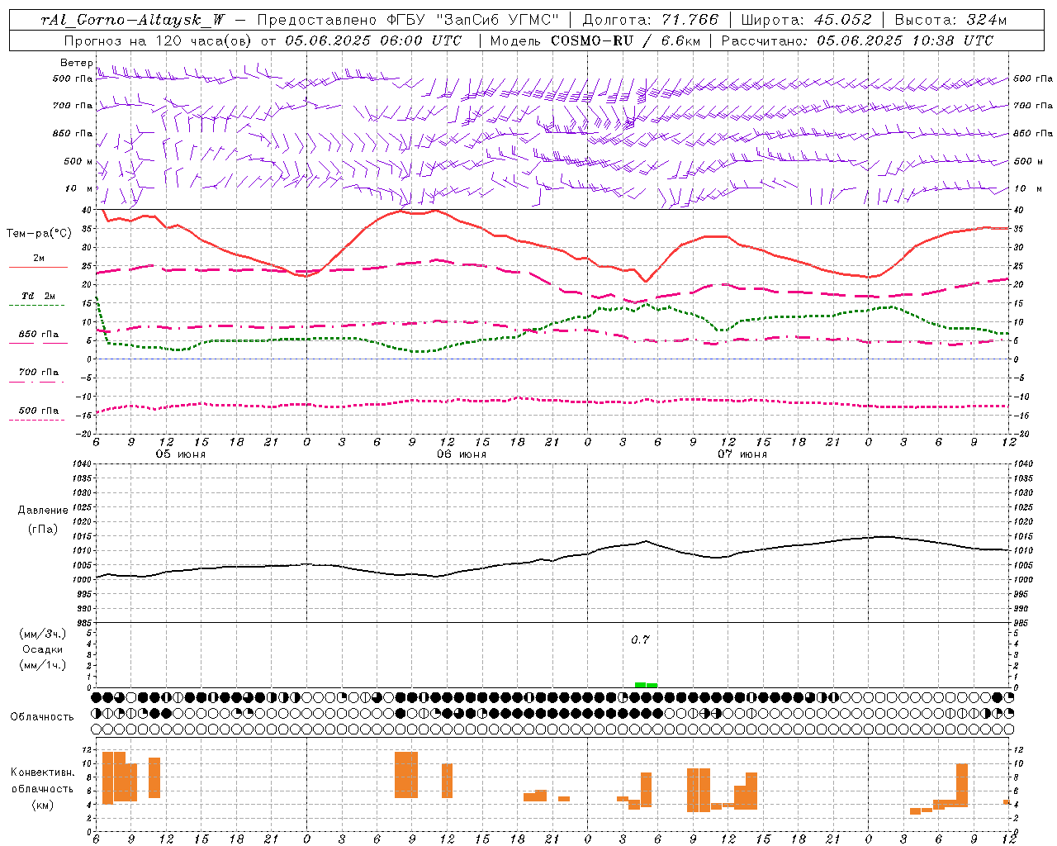Click the Td 2м dew point legend entry
Image resolution: width=1057 pixels, height=846 pixels.
[x=39, y=296]
